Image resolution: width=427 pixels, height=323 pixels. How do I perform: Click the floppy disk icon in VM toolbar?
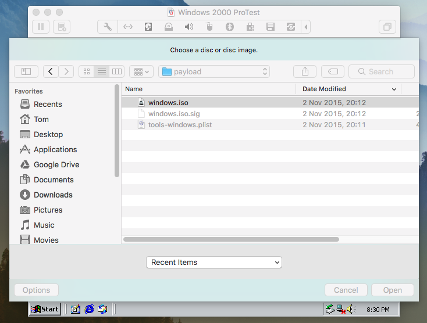(270, 27)
